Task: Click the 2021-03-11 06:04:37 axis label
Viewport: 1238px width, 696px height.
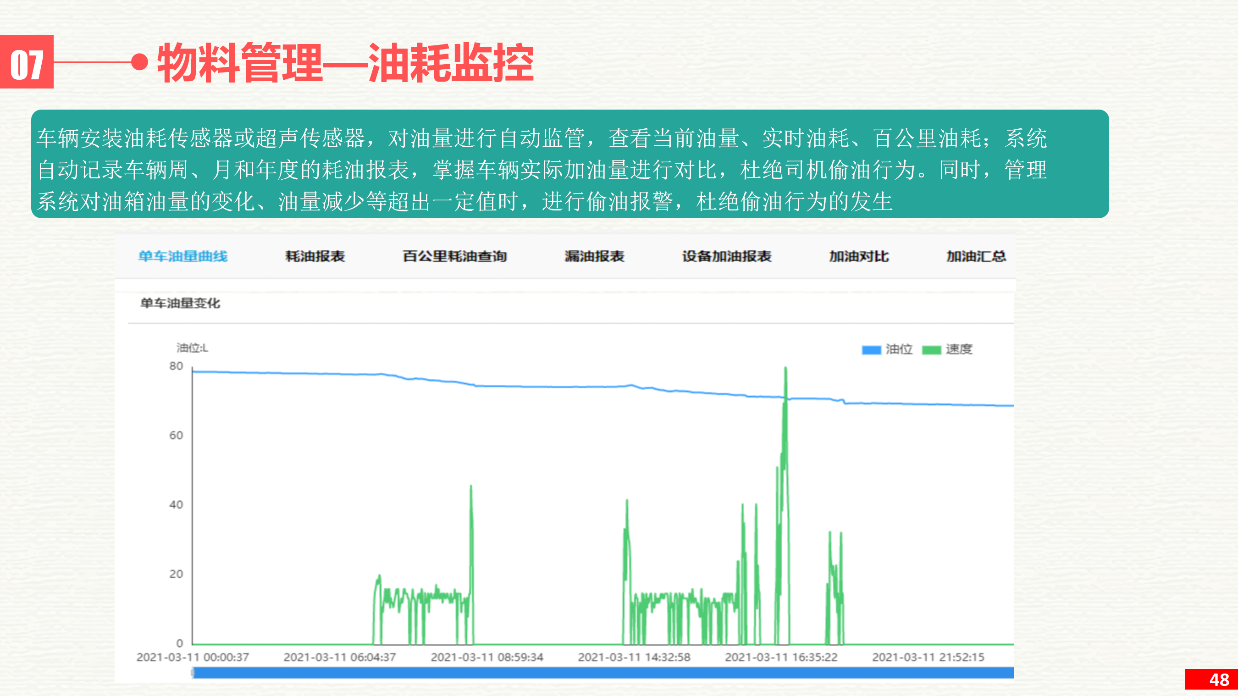Action: (x=340, y=657)
